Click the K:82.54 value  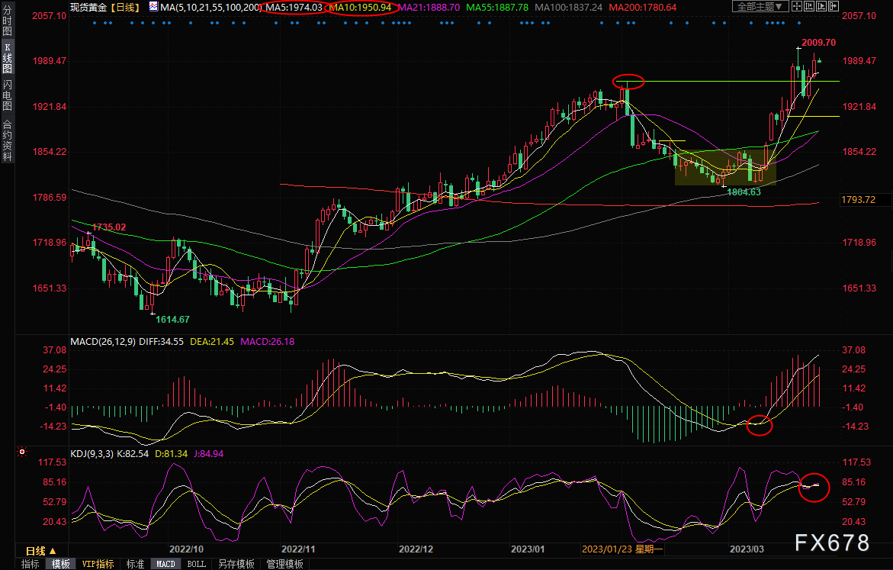click(133, 454)
